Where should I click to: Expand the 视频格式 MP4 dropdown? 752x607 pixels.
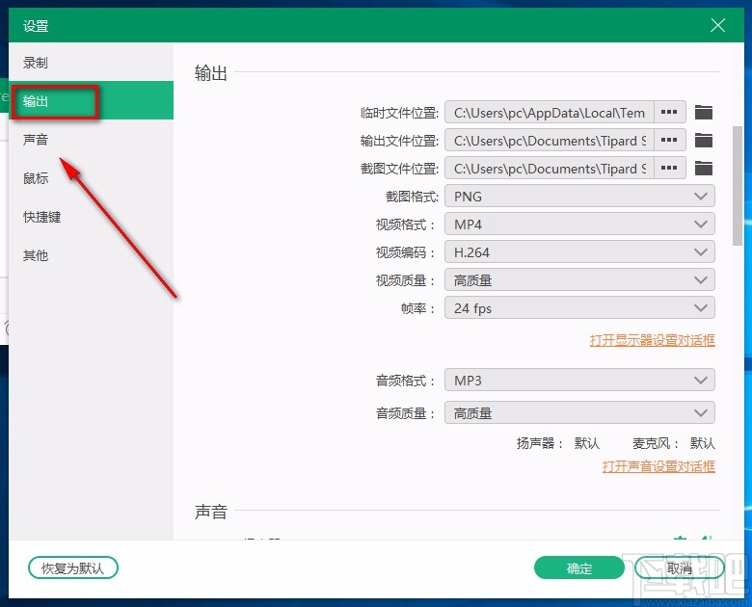[x=579, y=224]
